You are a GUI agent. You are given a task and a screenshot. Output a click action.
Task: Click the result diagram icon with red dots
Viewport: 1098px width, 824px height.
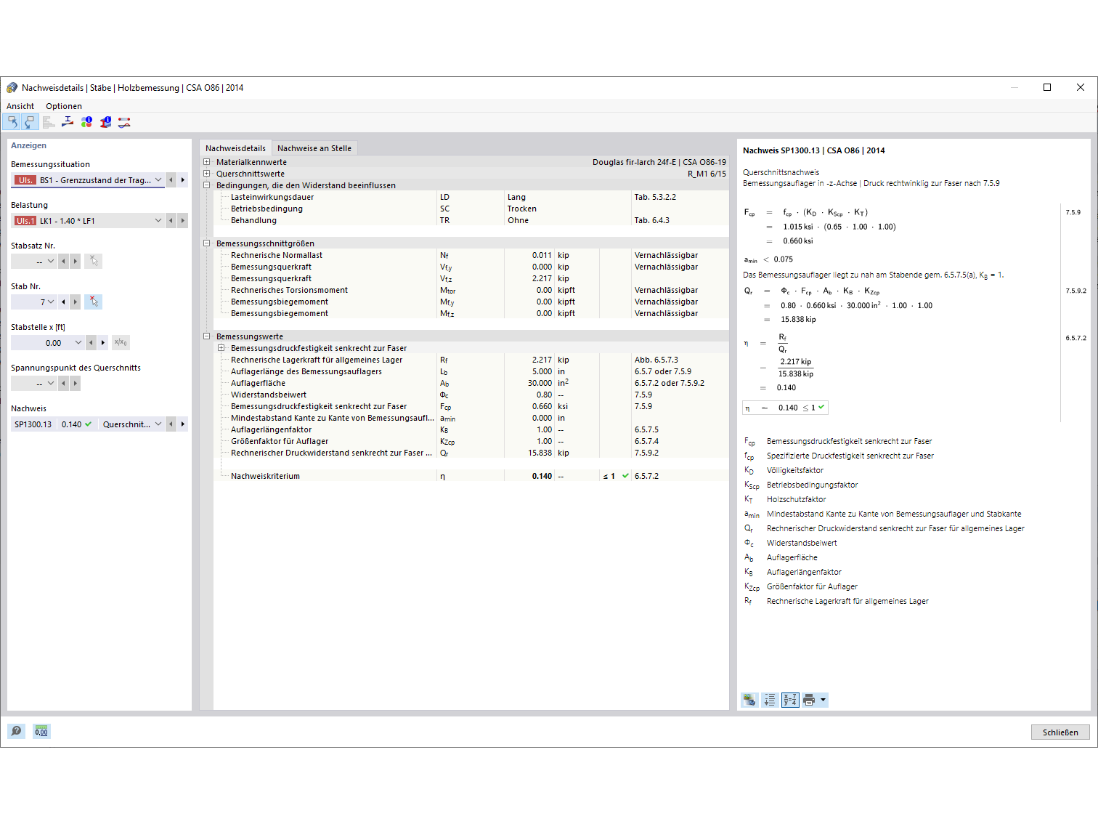click(x=124, y=122)
